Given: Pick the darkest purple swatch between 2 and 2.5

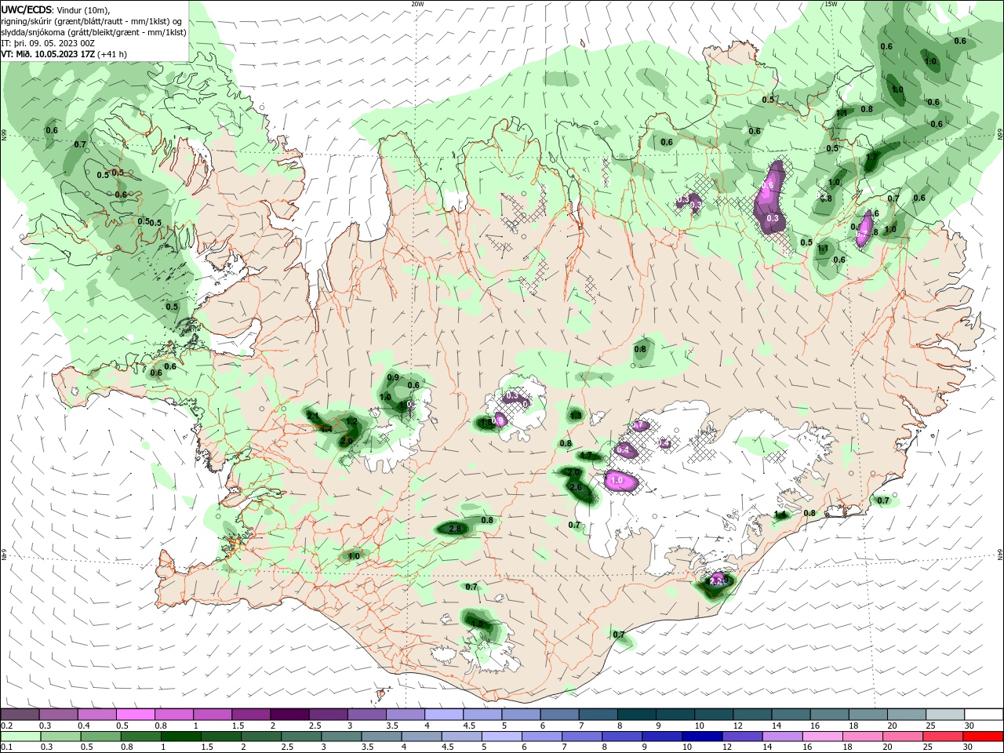Looking at the screenshot, I should click(289, 715).
